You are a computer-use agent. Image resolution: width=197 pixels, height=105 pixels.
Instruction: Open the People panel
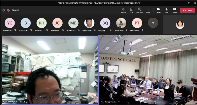pos(123,10)
